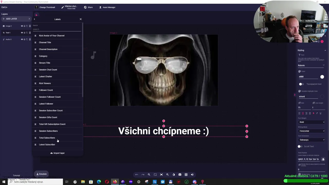Apply italic text formatting in Styling
The image size is (329, 185).
(x=317, y=113)
